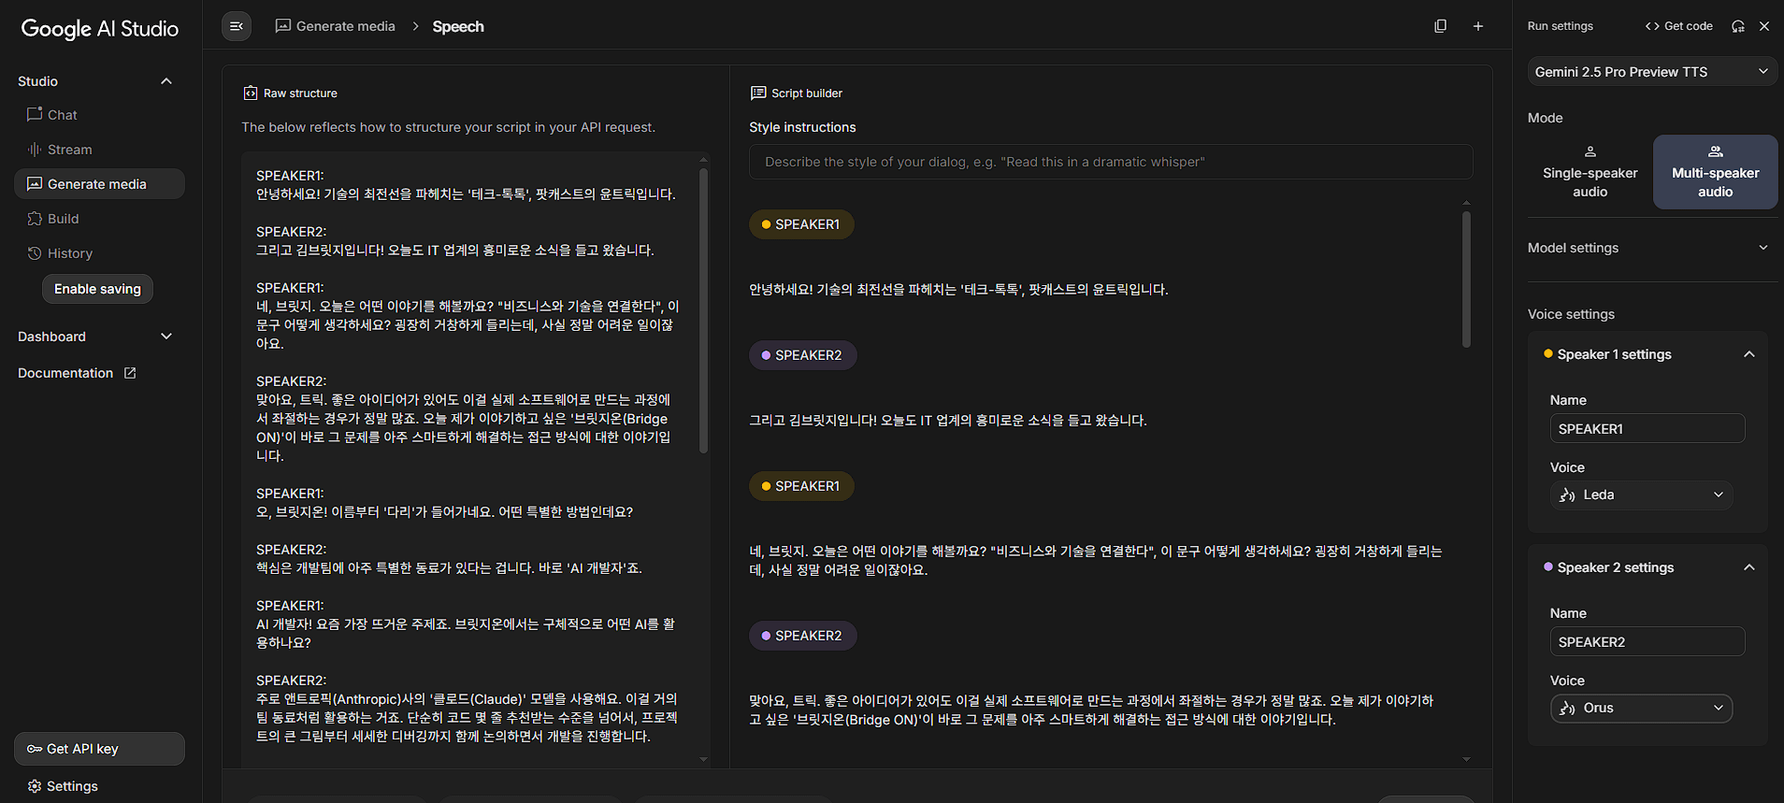Click the Get API key button

tap(99, 749)
